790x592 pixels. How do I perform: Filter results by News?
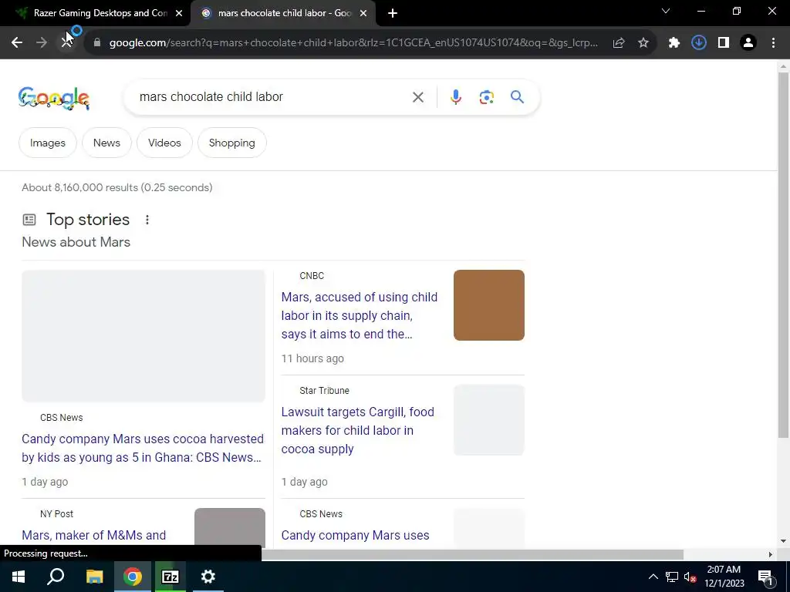(106, 143)
